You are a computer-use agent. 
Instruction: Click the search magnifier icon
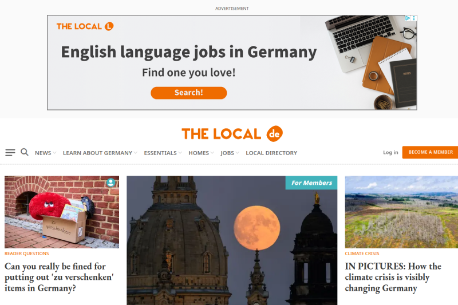click(x=25, y=152)
